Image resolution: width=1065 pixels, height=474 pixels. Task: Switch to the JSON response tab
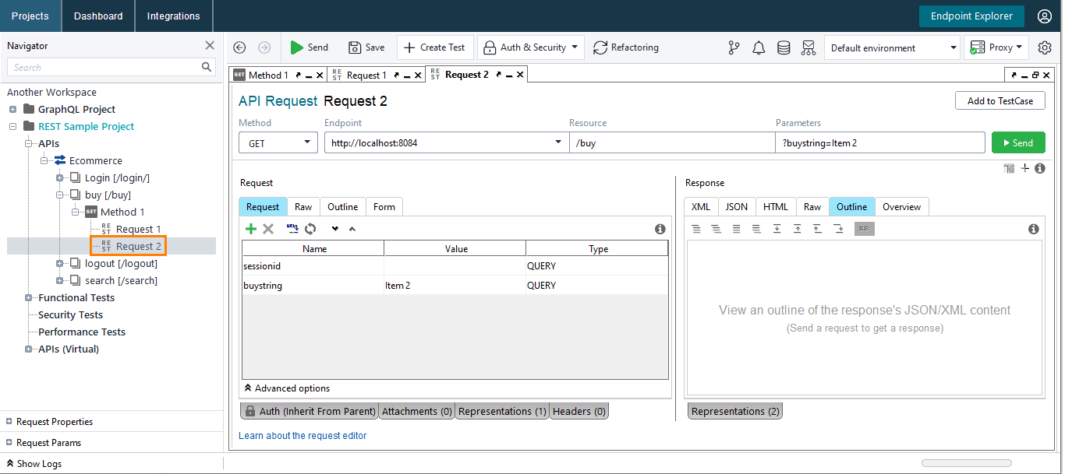click(x=736, y=206)
